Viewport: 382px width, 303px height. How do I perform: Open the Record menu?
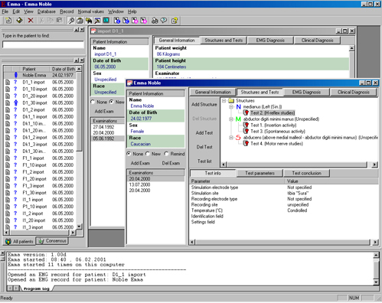point(67,11)
